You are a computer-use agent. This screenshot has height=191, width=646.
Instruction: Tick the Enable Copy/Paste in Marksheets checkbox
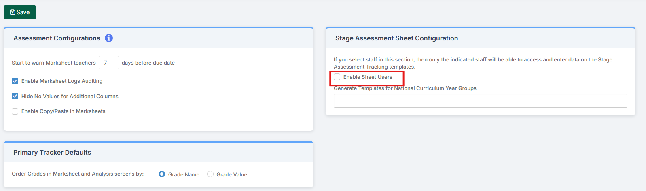tap(15, 111)
